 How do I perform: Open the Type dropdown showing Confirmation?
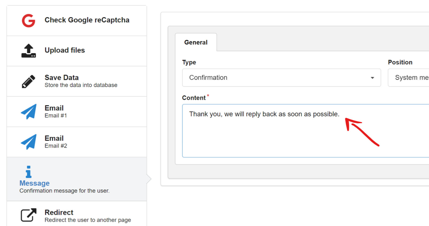click(x=282, y=78)
